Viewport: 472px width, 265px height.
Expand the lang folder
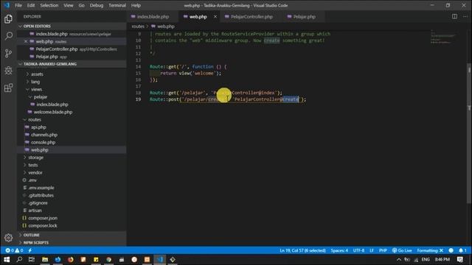pyautogui.click(x=72, y=82)
